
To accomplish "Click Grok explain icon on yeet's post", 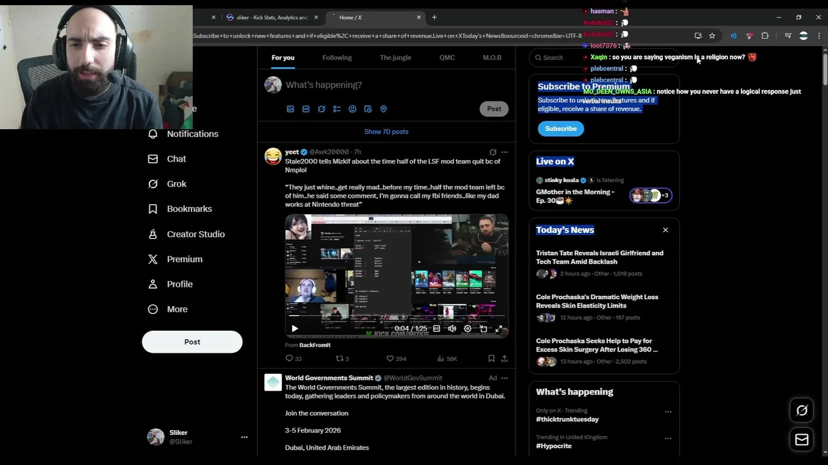I will click(493, 152).
